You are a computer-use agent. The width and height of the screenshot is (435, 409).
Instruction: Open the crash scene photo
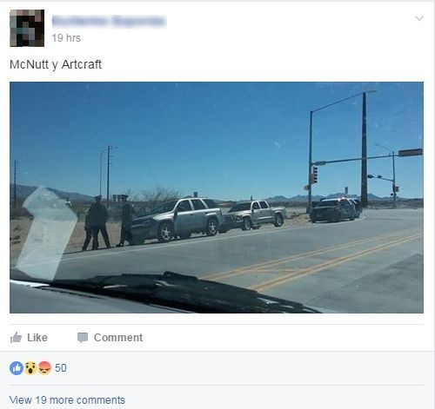[x=217, y=197]
